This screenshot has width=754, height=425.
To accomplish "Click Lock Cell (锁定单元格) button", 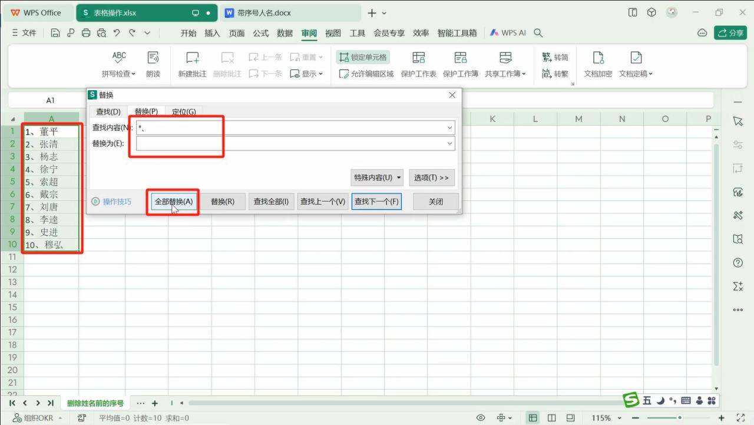I will (x=363, y=57).
